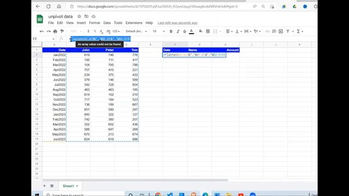The height and width of the screenshot is (196, 349).
Task: Open text rotation dropdown
Action: click(x=257, y=32)
